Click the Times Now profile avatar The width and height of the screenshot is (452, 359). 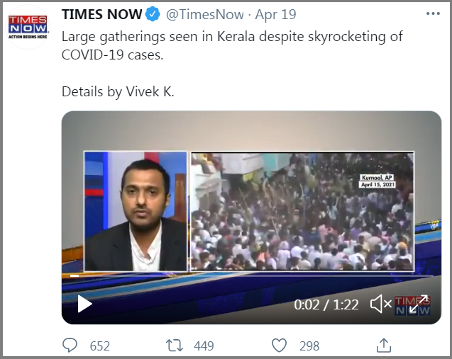click(28, 28)
